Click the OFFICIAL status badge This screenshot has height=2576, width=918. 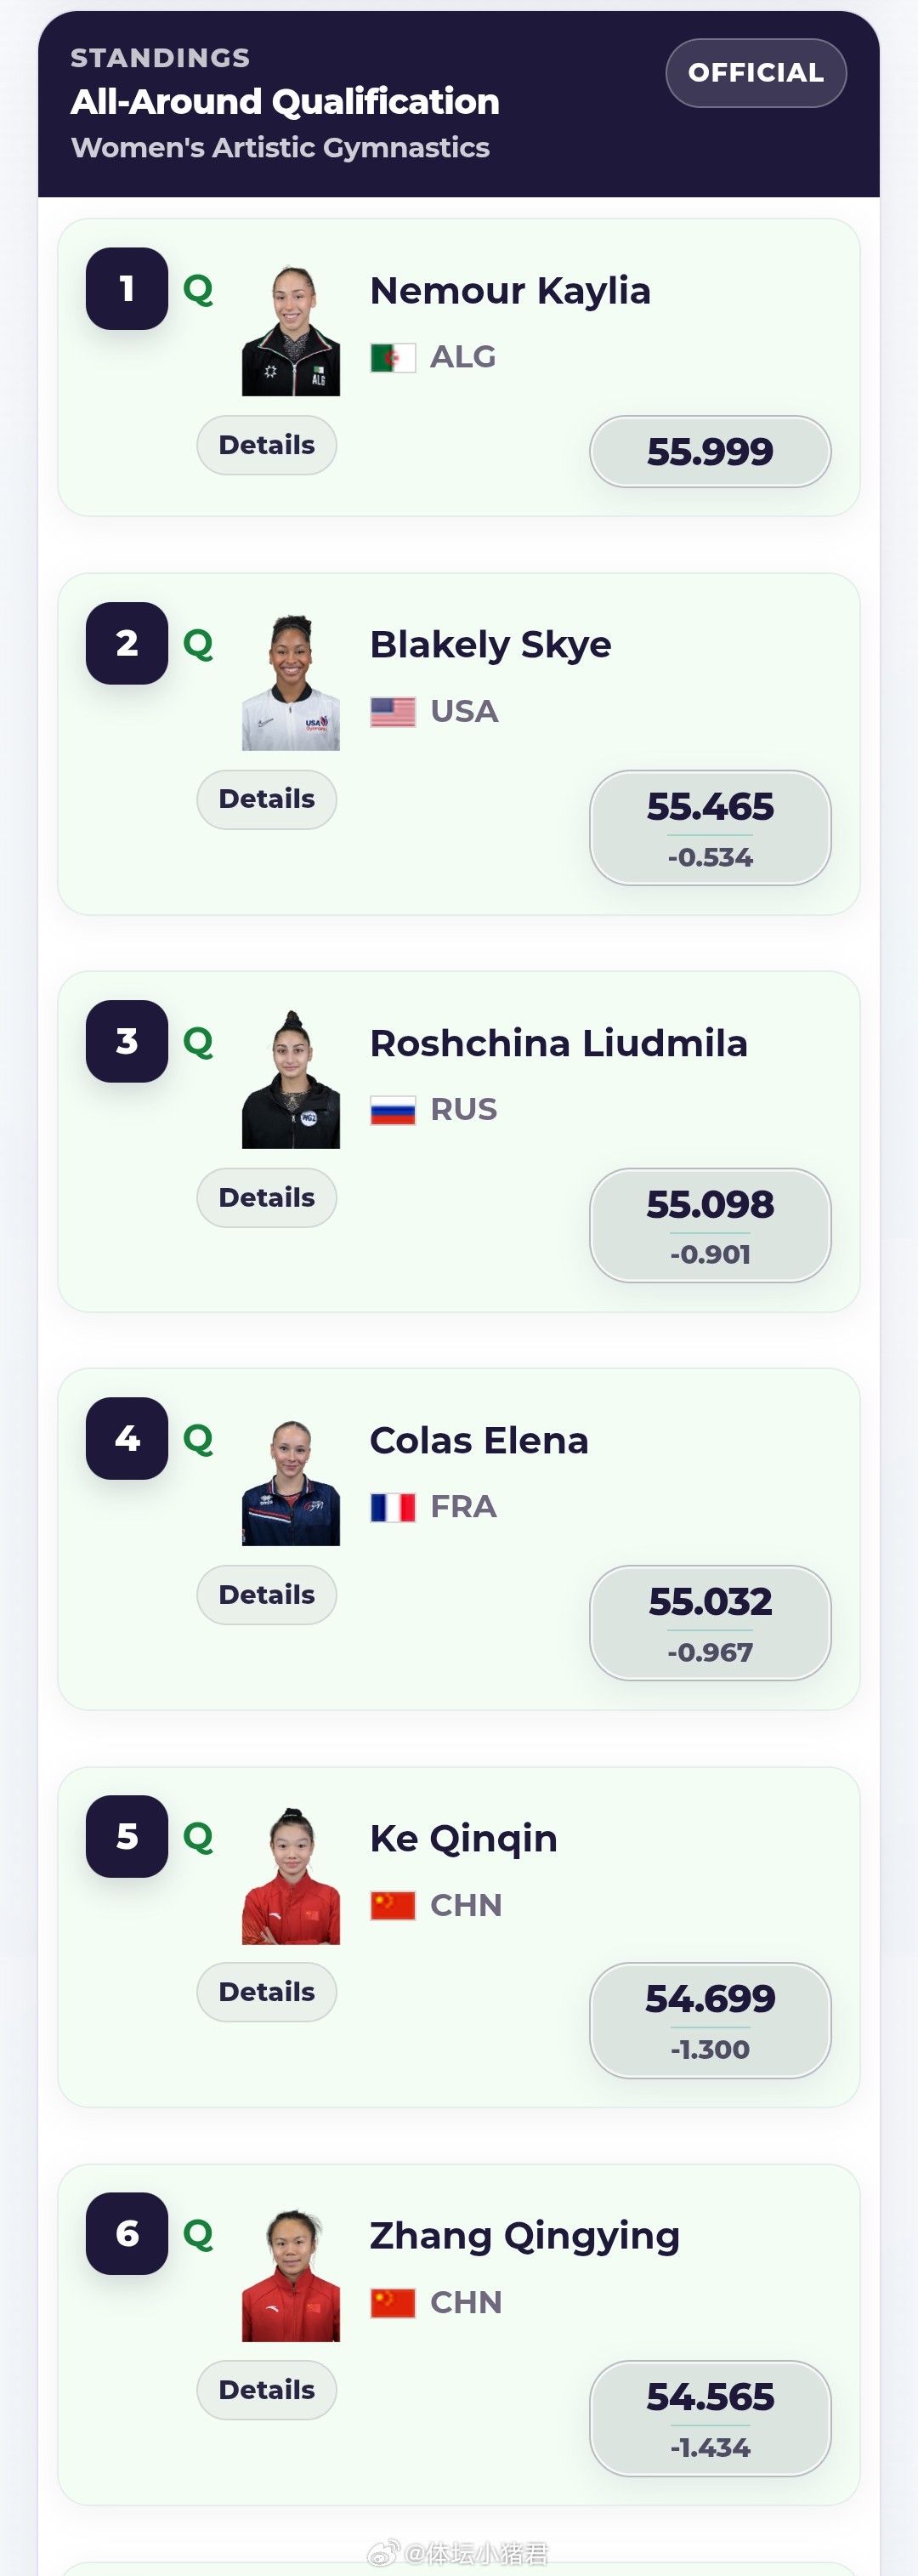point(756,73)
